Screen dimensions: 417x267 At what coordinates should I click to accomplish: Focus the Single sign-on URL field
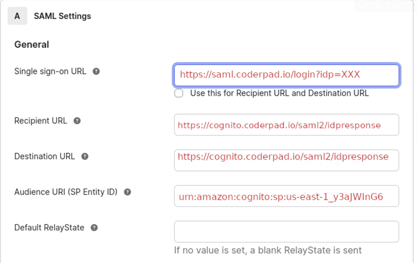click(x=286, y=75)
